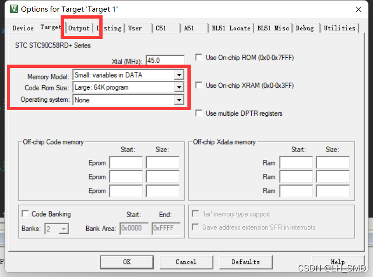The image size is (373, 277).
Task: Toggle Use multiple DPTR registers checkbox
Action: pyautogui.click(x=199, y=113)
